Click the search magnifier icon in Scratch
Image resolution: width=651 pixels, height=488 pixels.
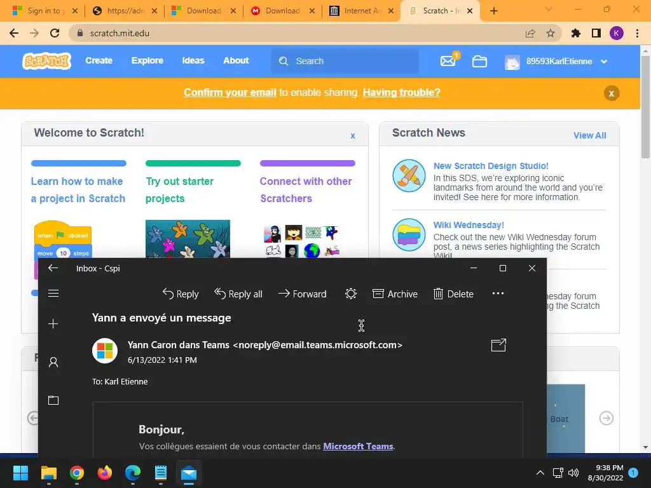coord(284,62)
